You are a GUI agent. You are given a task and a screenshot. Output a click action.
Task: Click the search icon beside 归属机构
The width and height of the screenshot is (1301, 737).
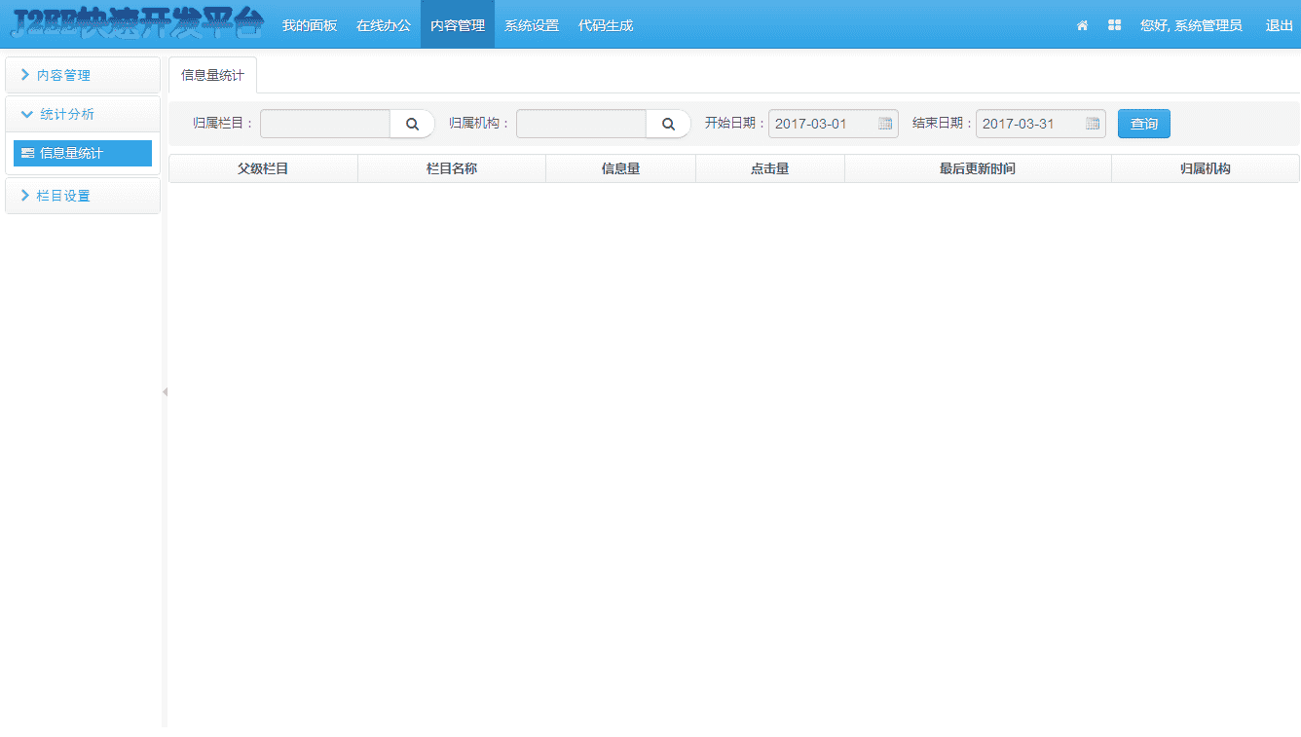pos(668,123)
